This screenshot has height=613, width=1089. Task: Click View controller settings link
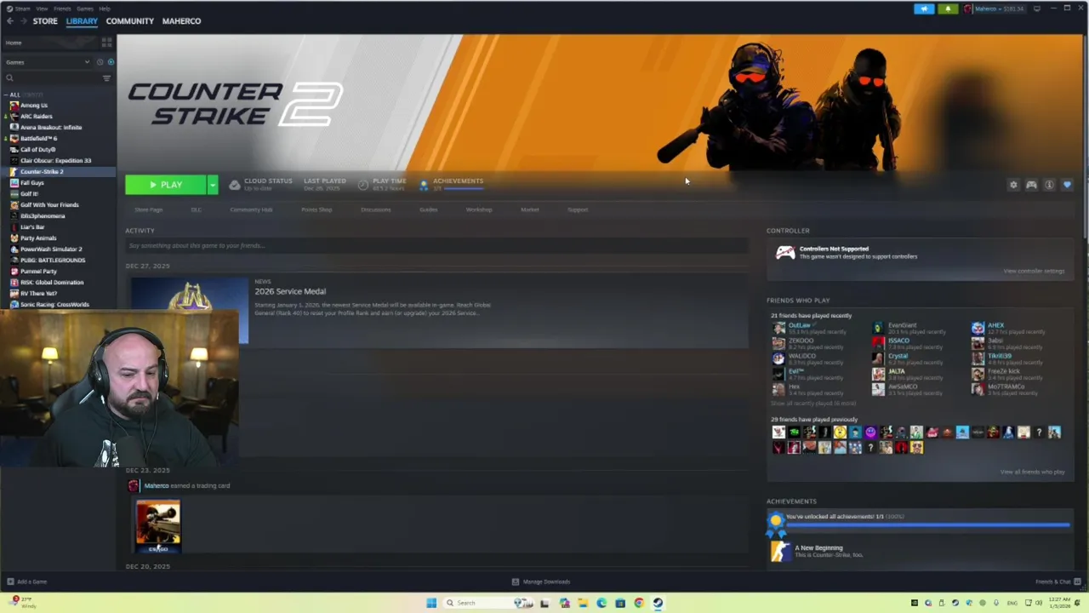tap(1034, 272)
